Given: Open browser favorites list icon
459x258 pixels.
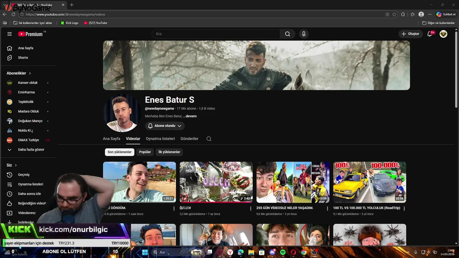Looking at the screenshot, I should pyautogui.click(x=412, y=14).
